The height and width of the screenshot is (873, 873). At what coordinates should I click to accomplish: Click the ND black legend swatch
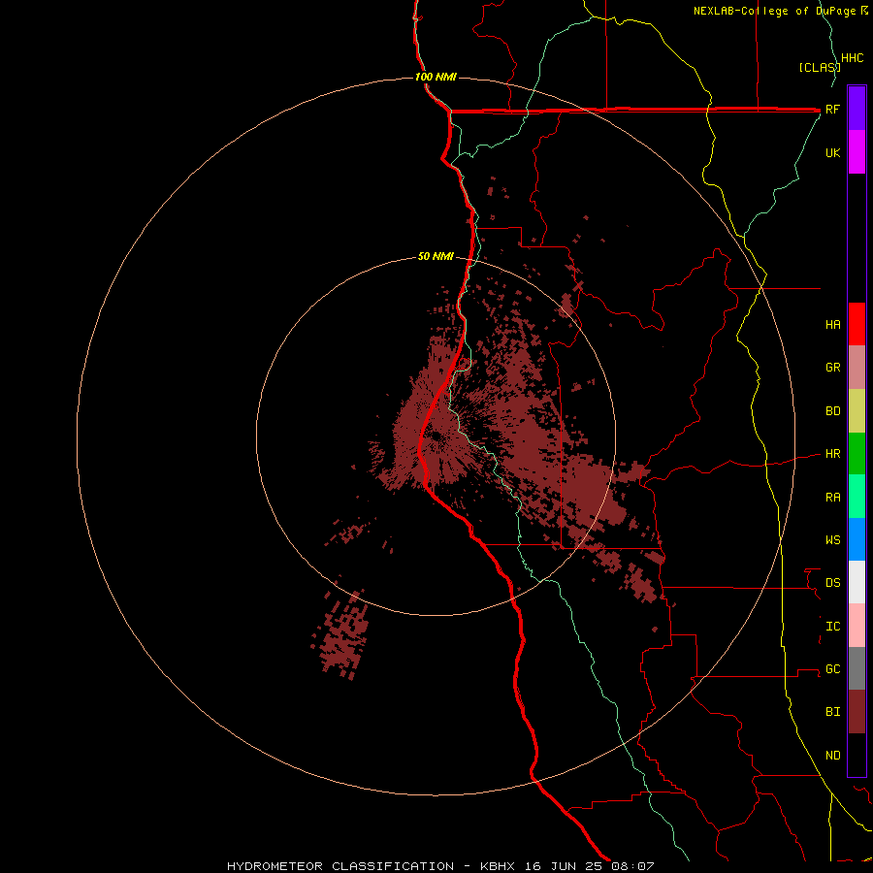[857, 755]
